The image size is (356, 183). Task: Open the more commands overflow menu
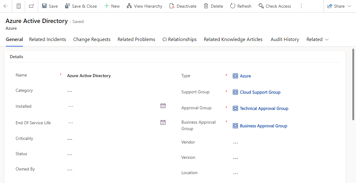point(301,6)
